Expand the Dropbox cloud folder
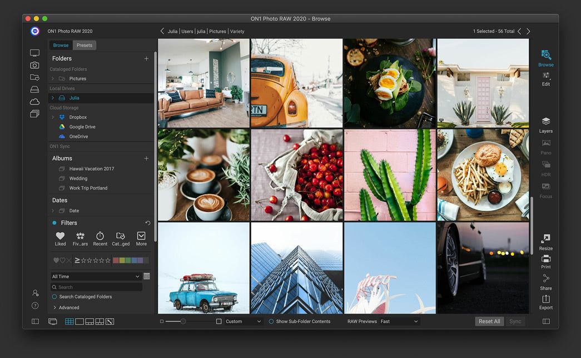The width and height of the screenshot is (581, 358). (53, 117)
